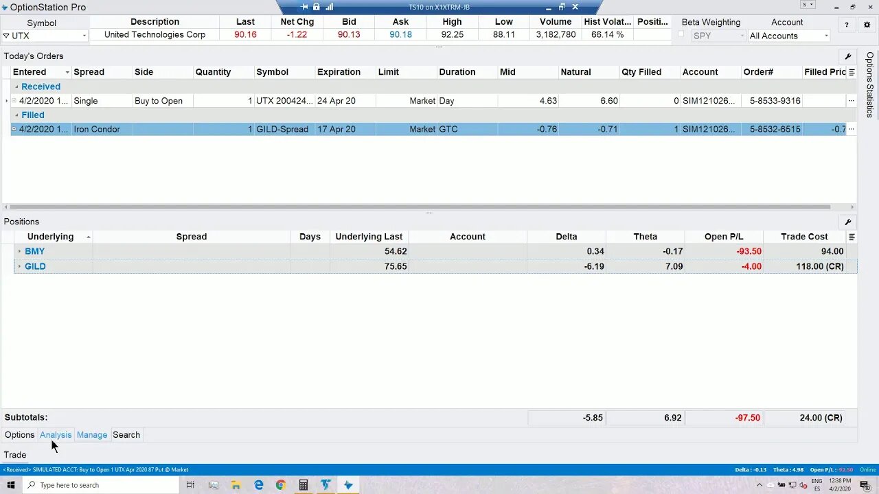Image resolution: width=879 pixels, height=494 pixels.
Task: Click the UTX symbol input field
Action: (45, 36)
